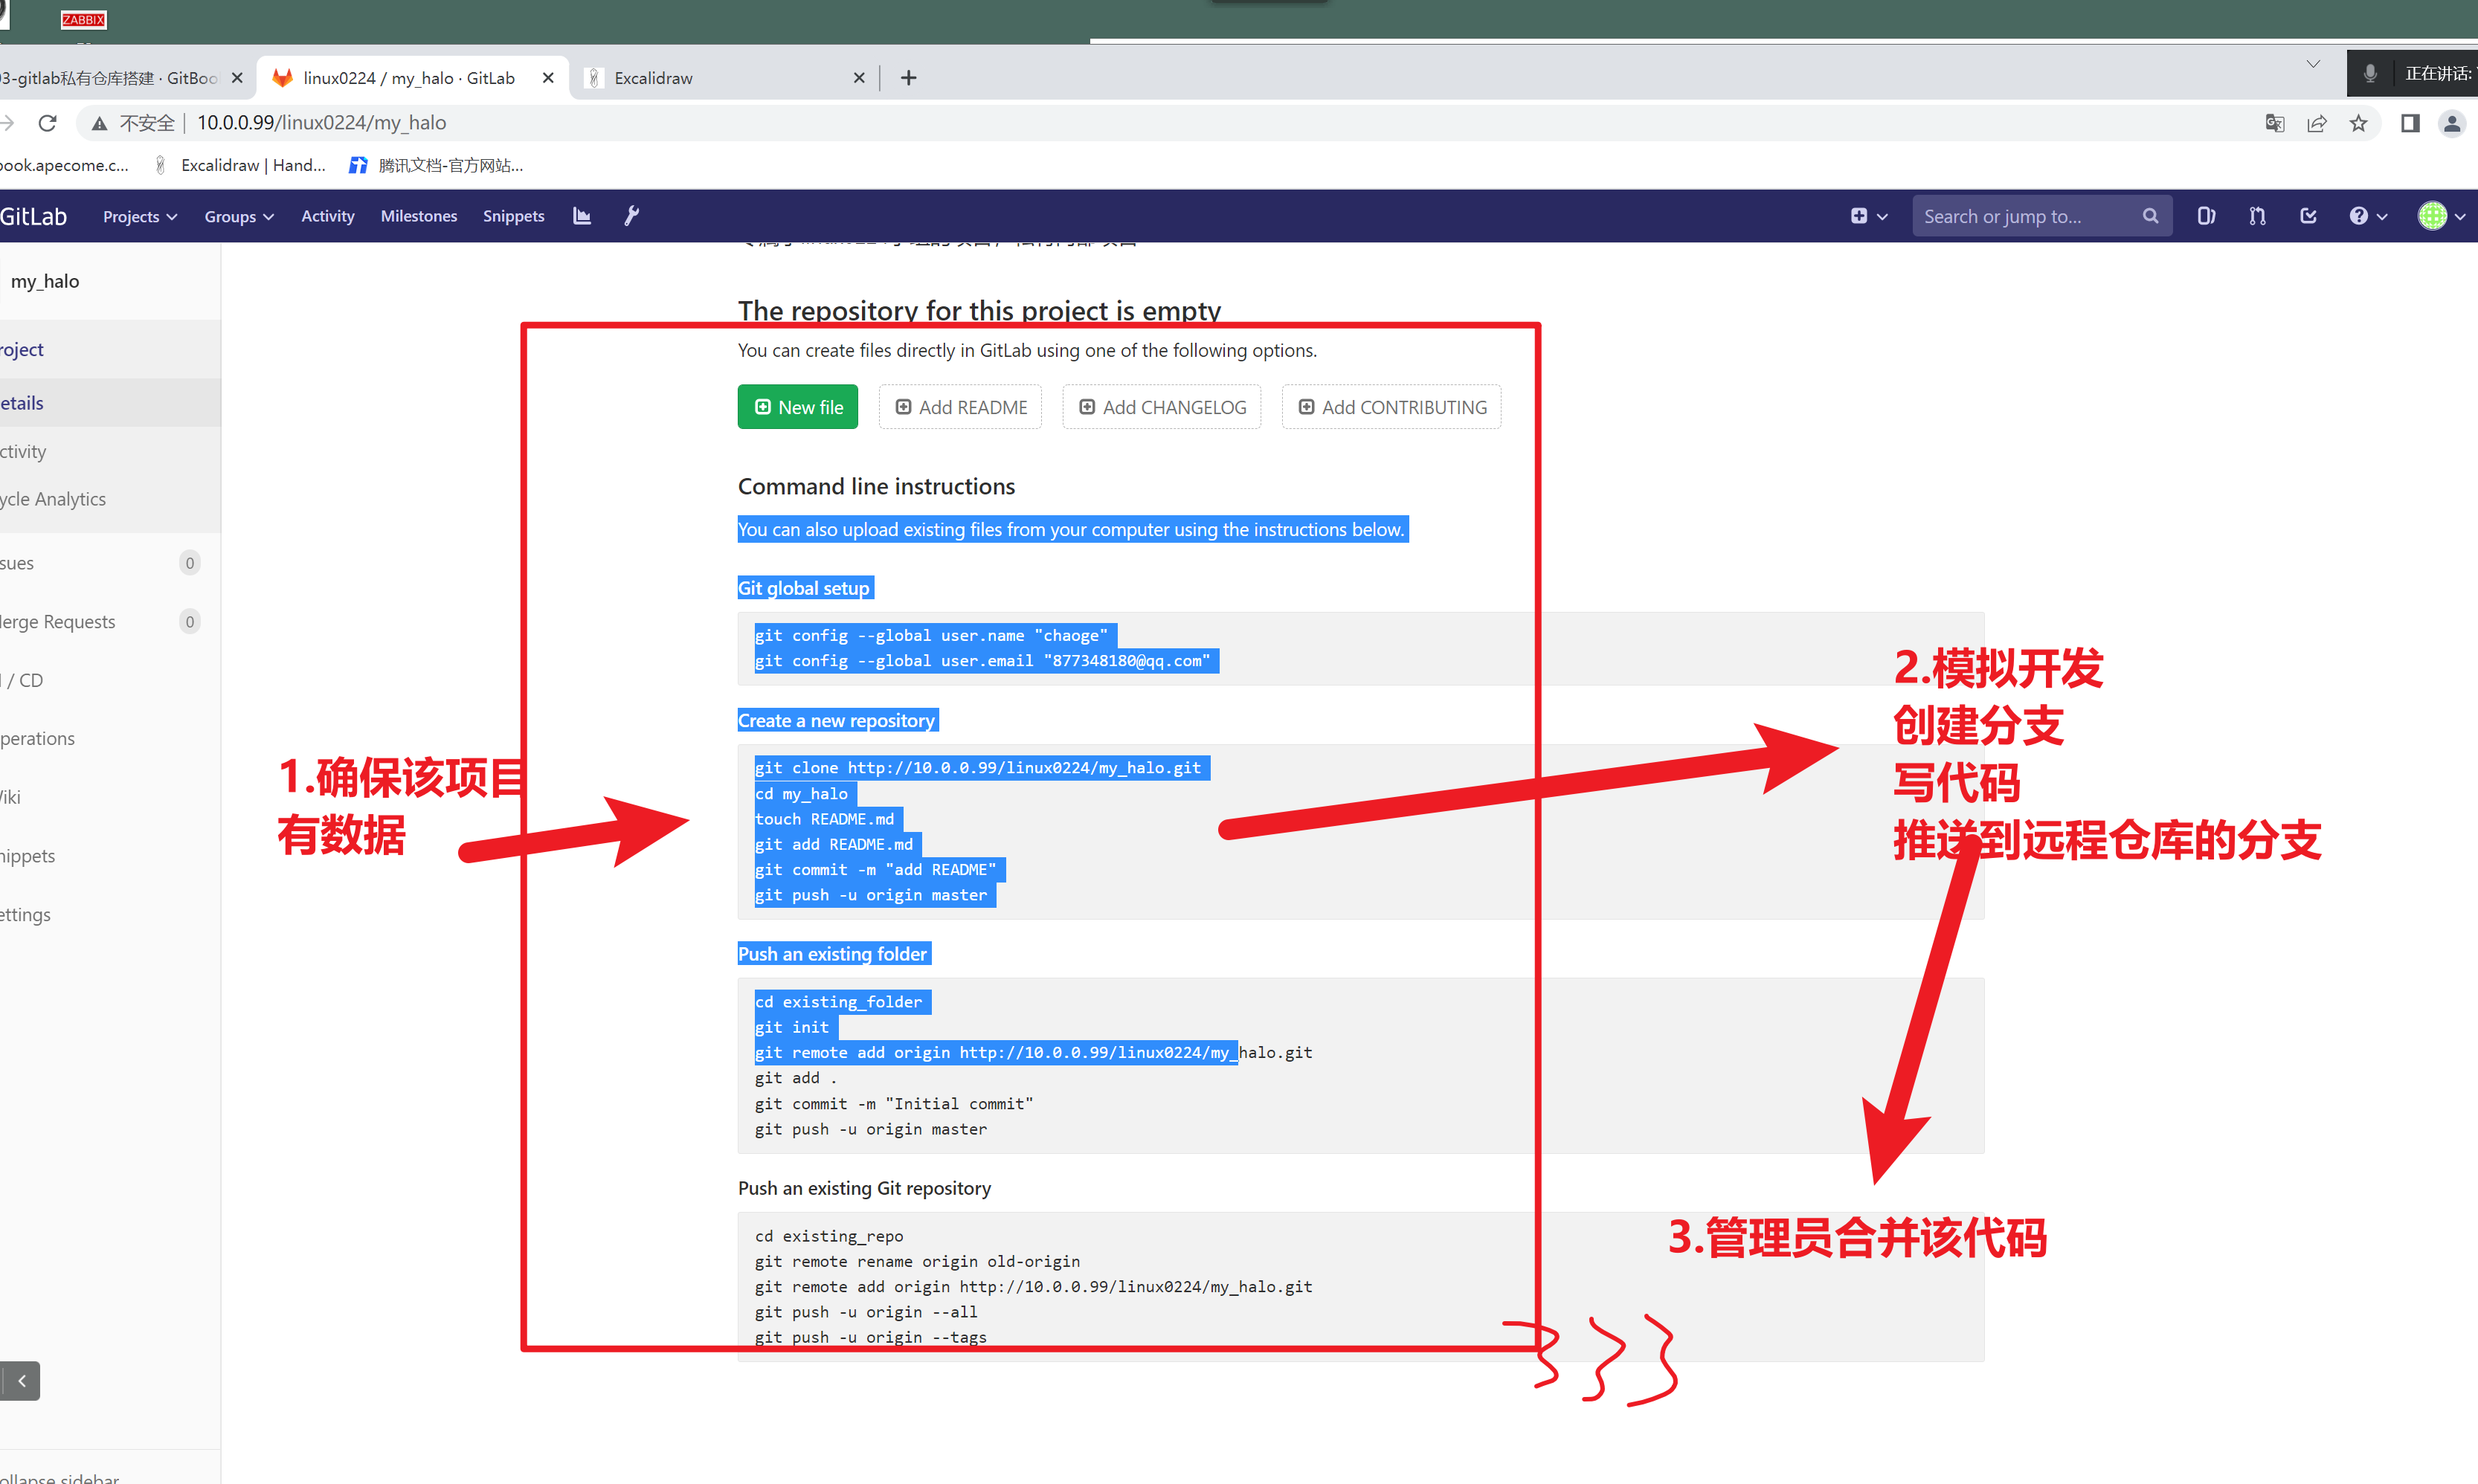Screen dimensions: 2478x1484
Task: Click the browser reload button
Action: 47,123
